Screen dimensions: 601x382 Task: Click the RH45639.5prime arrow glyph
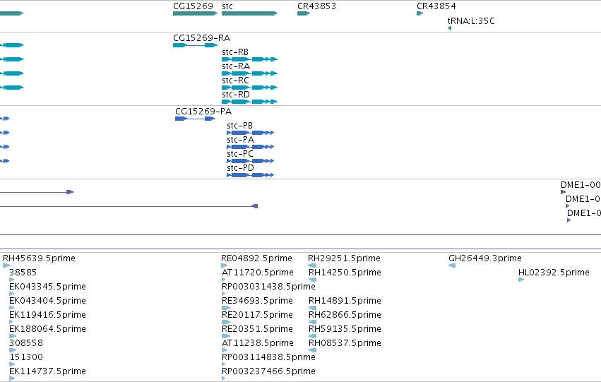coord(6,265)
